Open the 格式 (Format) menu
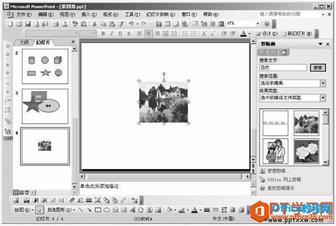Screen dimensions: 336x226 pyautogui.click(x=111, y=14)
